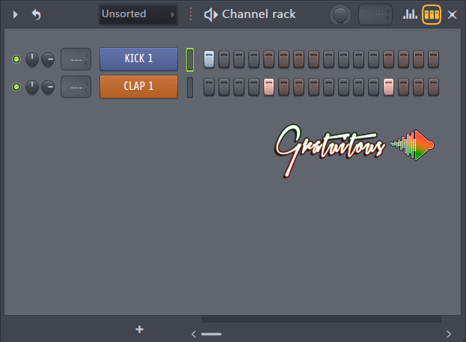
Task: Enable KICK 1 step 16
Action: click(433, 59)
